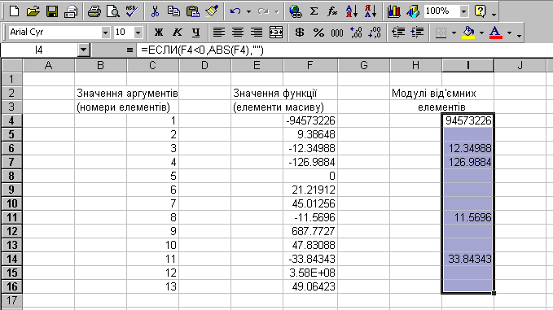Select all cells with corner button

[x=12, y=66]
